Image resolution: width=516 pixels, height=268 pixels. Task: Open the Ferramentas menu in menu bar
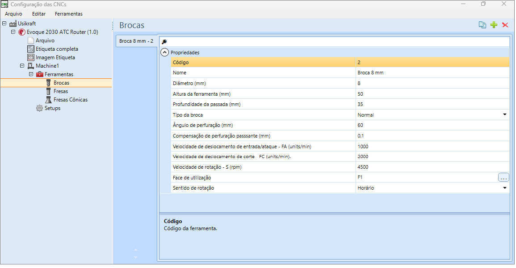(x=69, y=14)
